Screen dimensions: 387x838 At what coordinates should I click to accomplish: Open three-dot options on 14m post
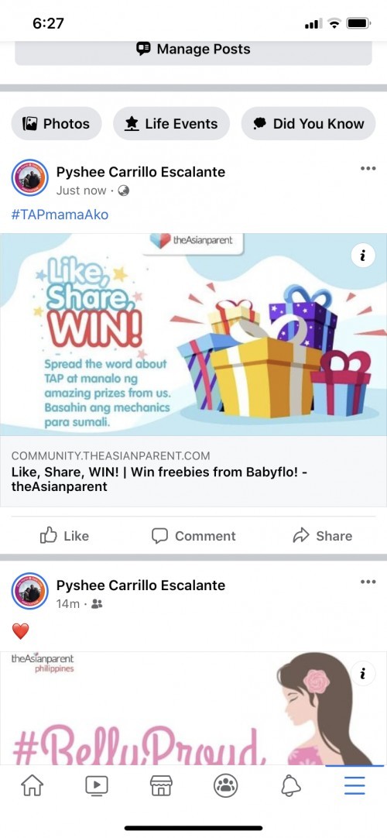coord(368,582)
